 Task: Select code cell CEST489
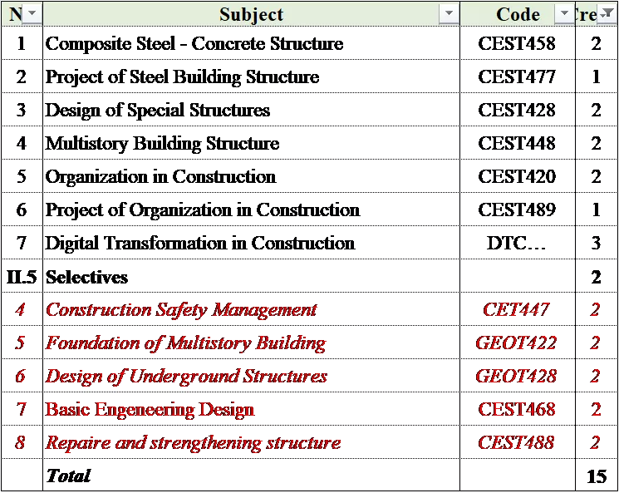(518, 210)
